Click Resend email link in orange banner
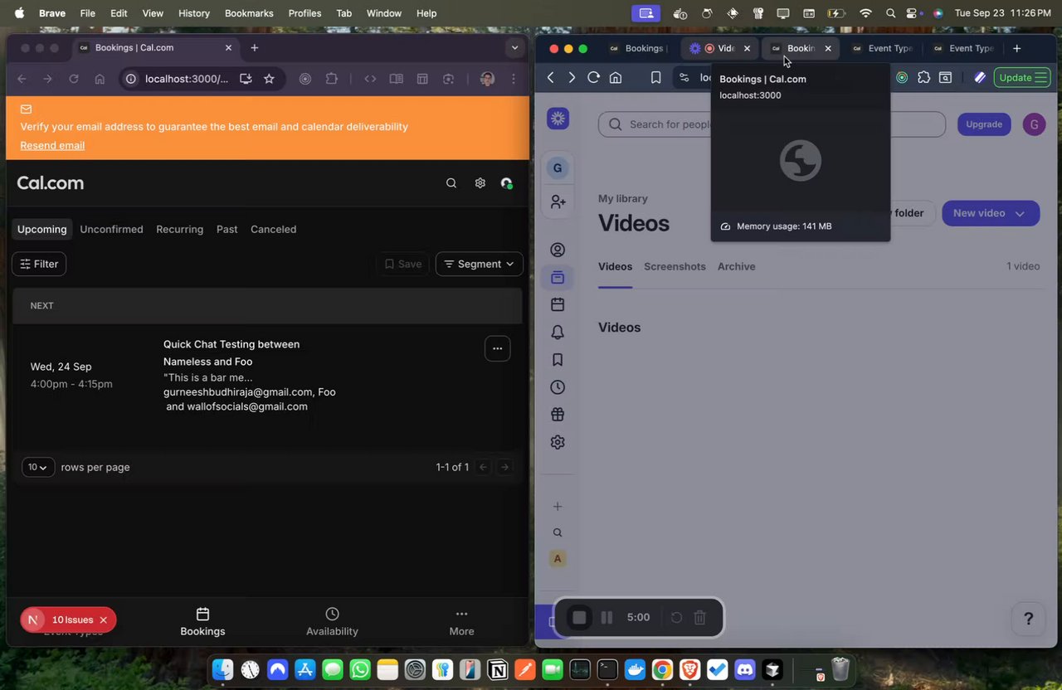Viewport: 1062px width, 690px height. pos(52,145)
